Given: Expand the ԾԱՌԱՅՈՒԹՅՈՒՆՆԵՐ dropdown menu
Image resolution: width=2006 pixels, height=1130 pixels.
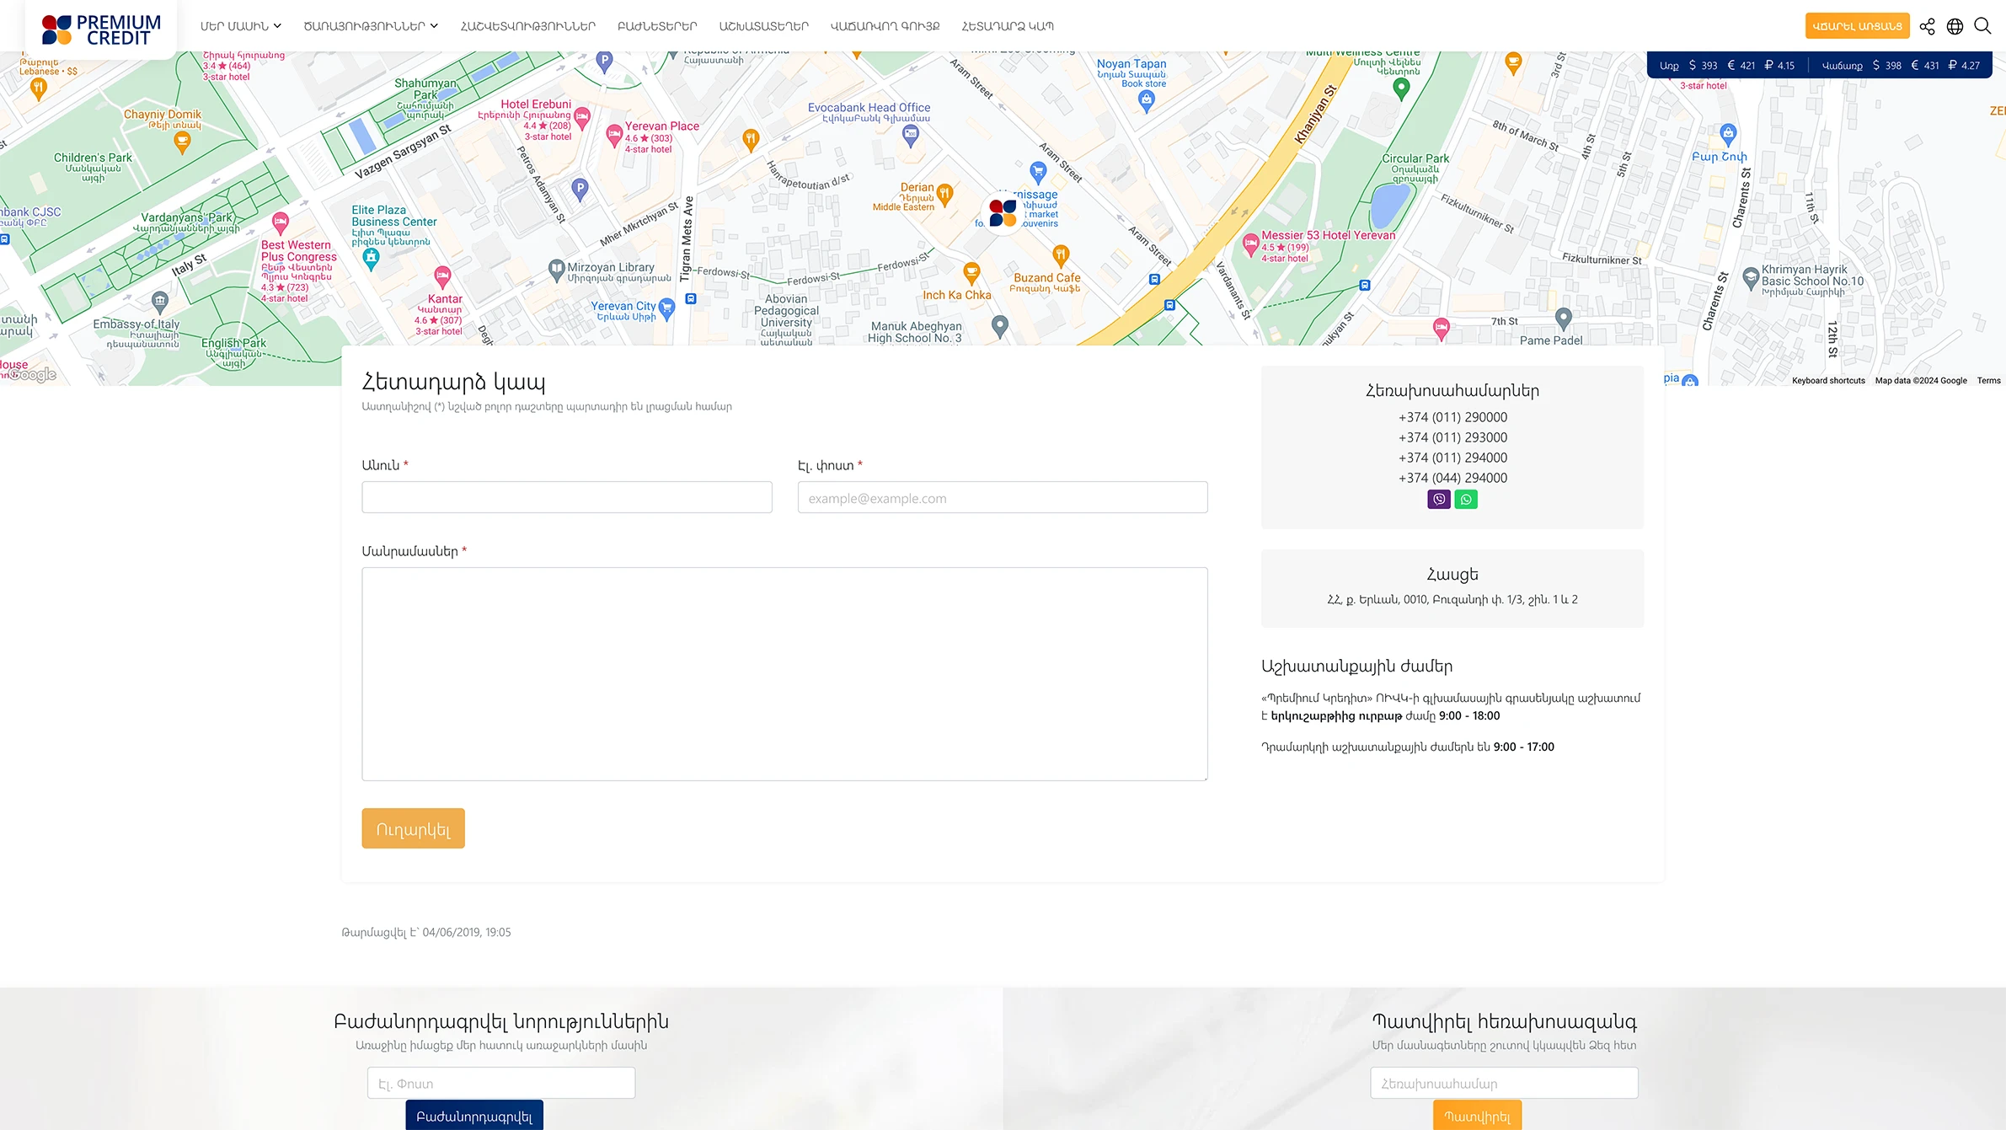Looking at the screenshot, I should tap(371, 26).
